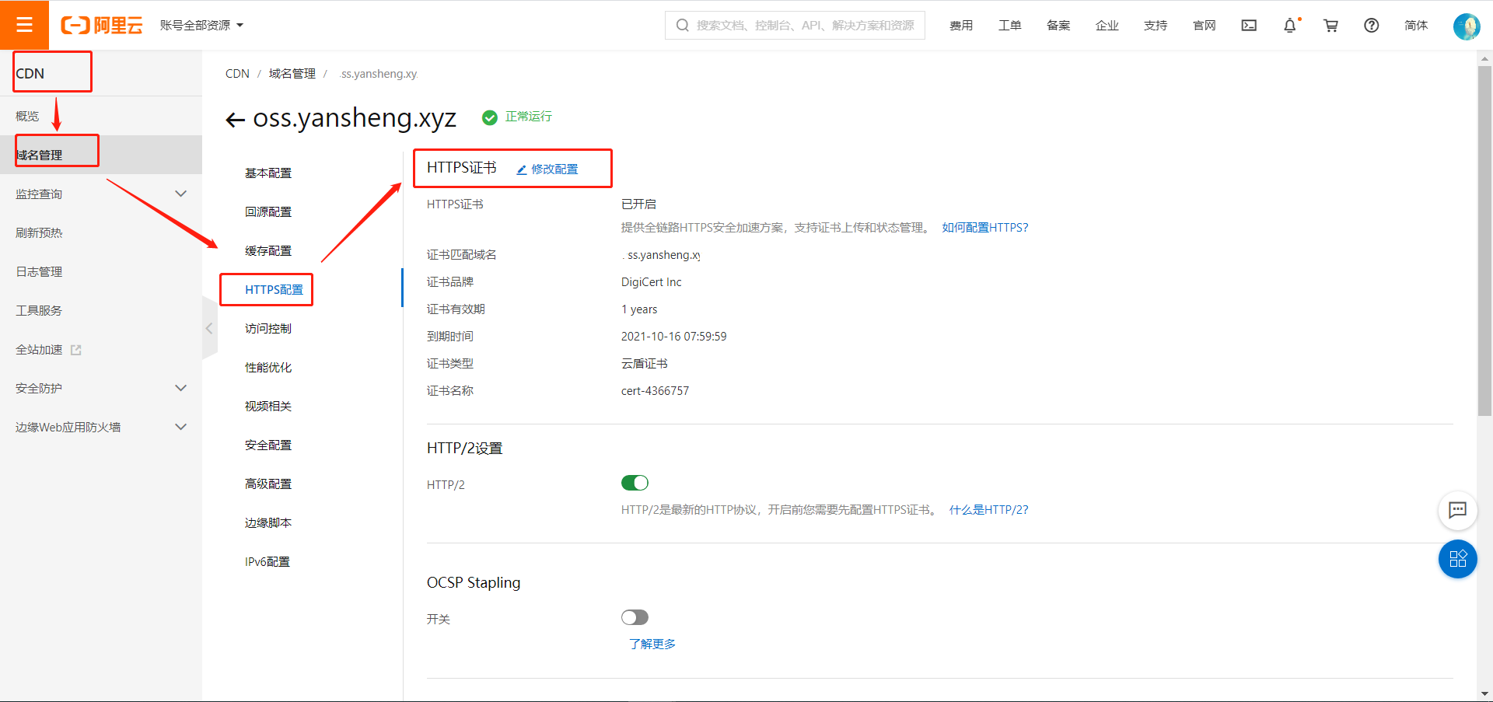This screenshot has height=702, width=1493.
Task: Open the chat feedback floating icon
Action: (1457, 510)
